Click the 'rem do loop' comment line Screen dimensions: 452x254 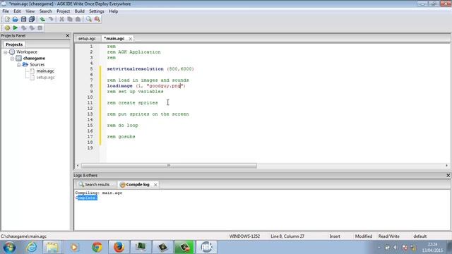[122, 126]
